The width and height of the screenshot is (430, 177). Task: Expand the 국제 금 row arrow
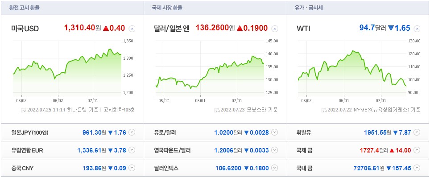[417, 150]
